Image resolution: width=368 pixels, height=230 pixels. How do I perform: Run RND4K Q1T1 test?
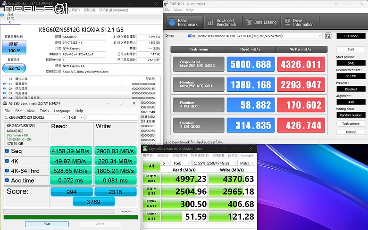point(151,216)
